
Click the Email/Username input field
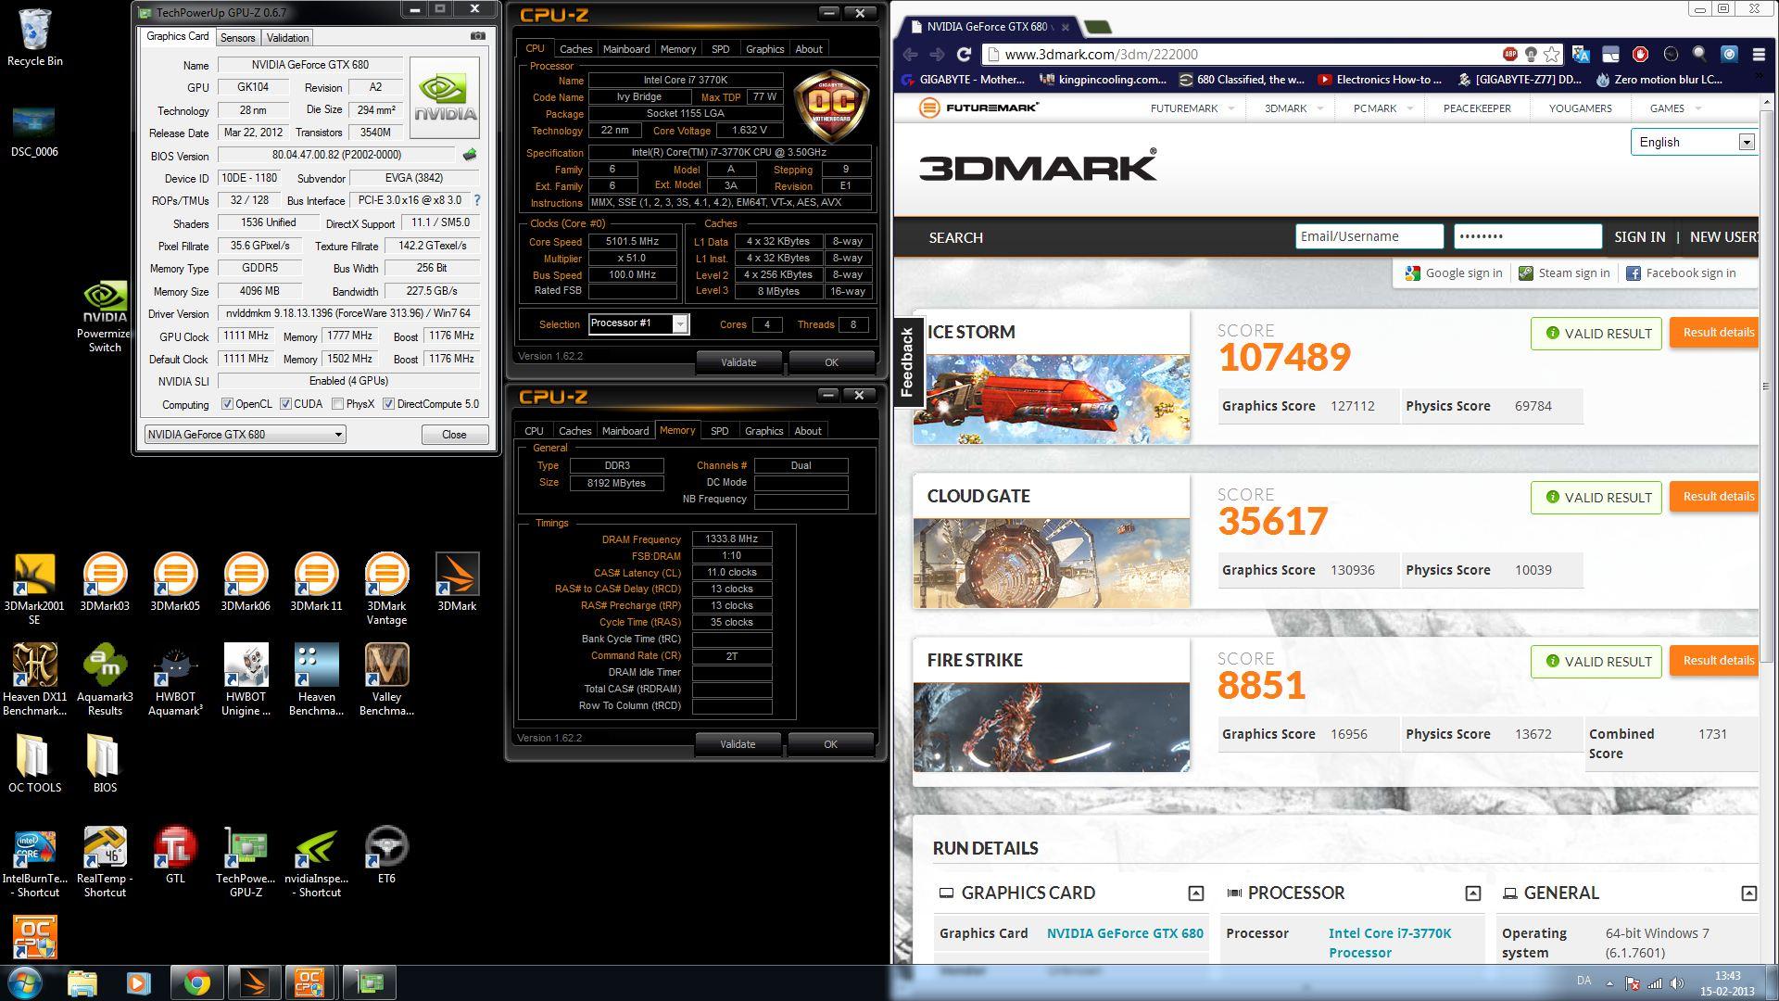(1369, 237)
